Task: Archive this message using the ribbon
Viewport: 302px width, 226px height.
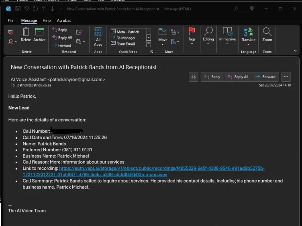Action: click(x=39, y=32)
